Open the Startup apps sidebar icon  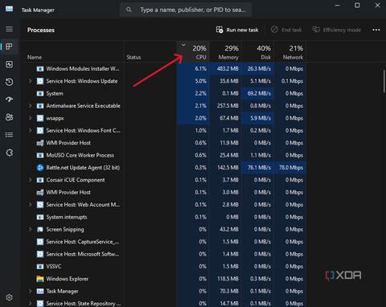[x=9, y=100]
